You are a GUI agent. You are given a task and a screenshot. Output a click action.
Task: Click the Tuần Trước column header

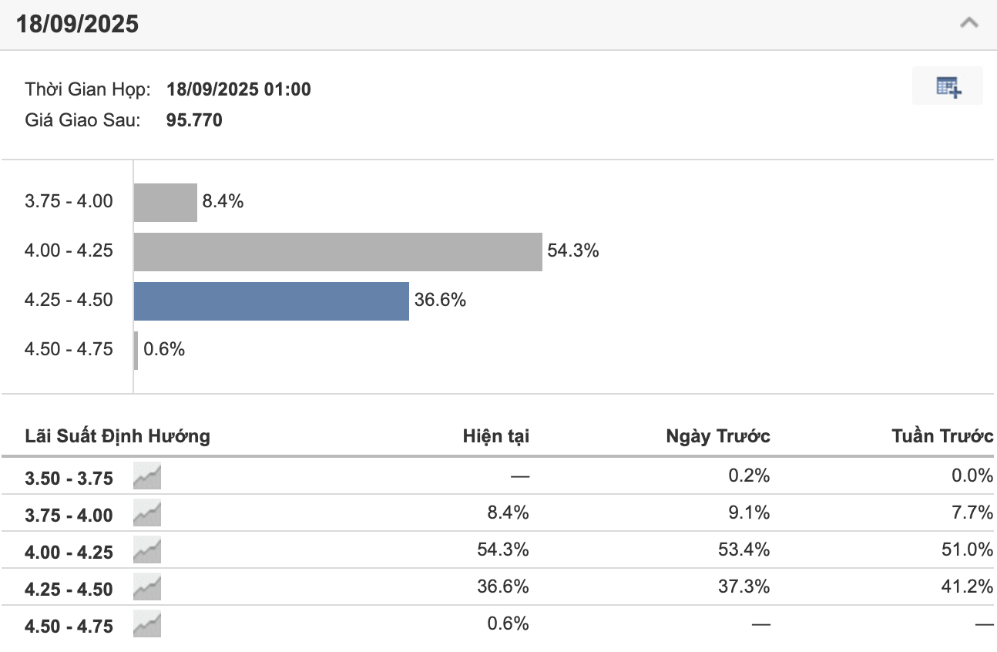pyautogui.click(x=942, y=436)
